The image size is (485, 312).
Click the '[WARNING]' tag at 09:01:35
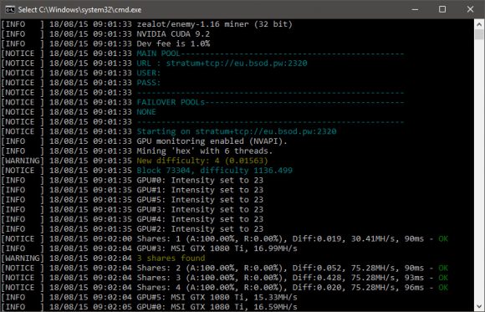(23, 161)
